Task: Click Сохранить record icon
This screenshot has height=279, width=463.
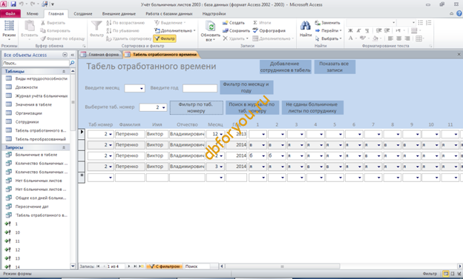Action: 226,30
